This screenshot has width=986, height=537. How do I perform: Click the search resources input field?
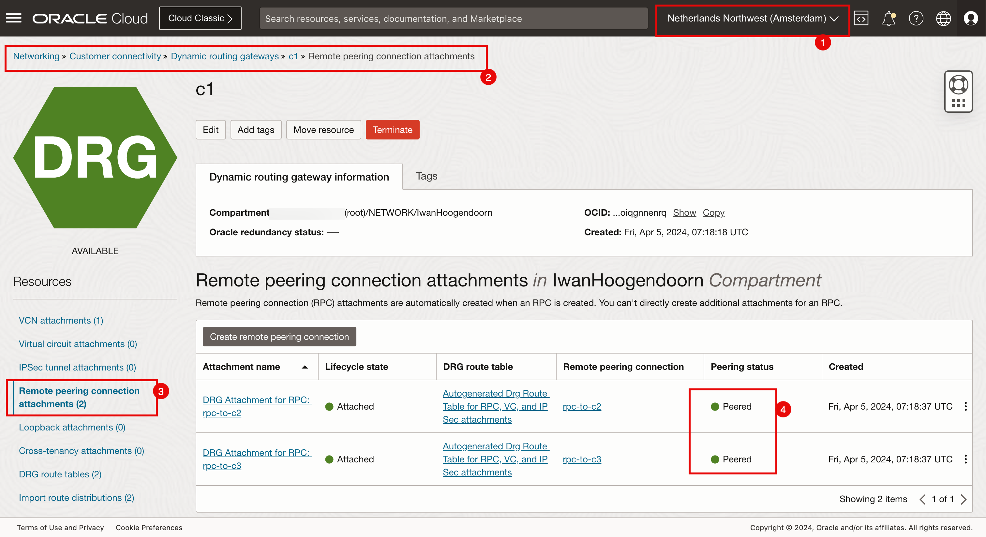tap(453, 18)
